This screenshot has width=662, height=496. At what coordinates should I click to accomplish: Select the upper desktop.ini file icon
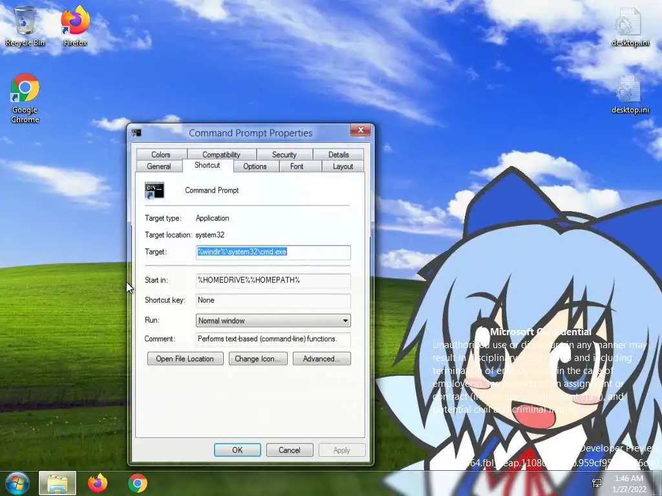630,26
